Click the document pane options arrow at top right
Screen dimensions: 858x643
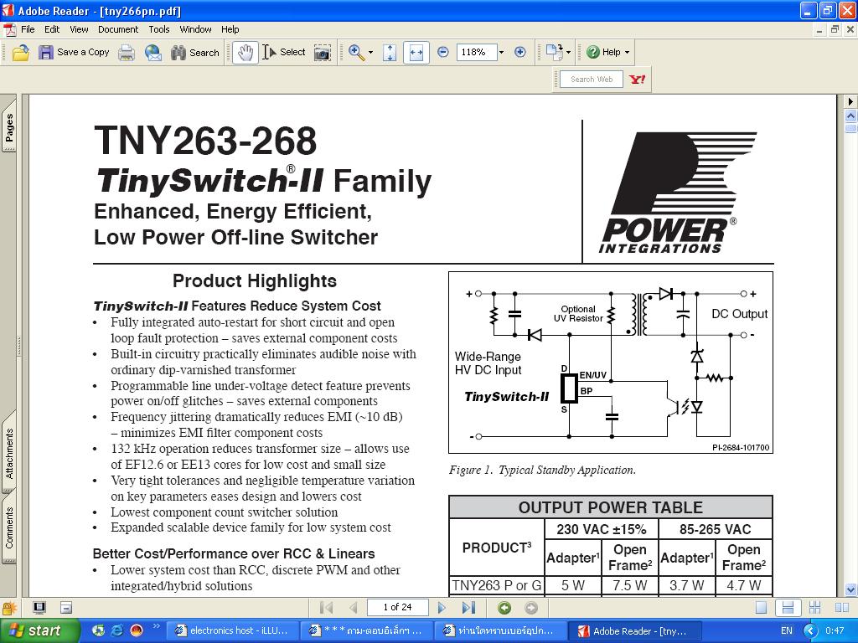[x=850, y=101]
